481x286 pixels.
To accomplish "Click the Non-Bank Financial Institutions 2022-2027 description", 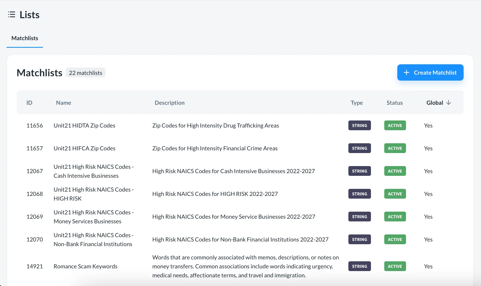I will tap(240, 240).
